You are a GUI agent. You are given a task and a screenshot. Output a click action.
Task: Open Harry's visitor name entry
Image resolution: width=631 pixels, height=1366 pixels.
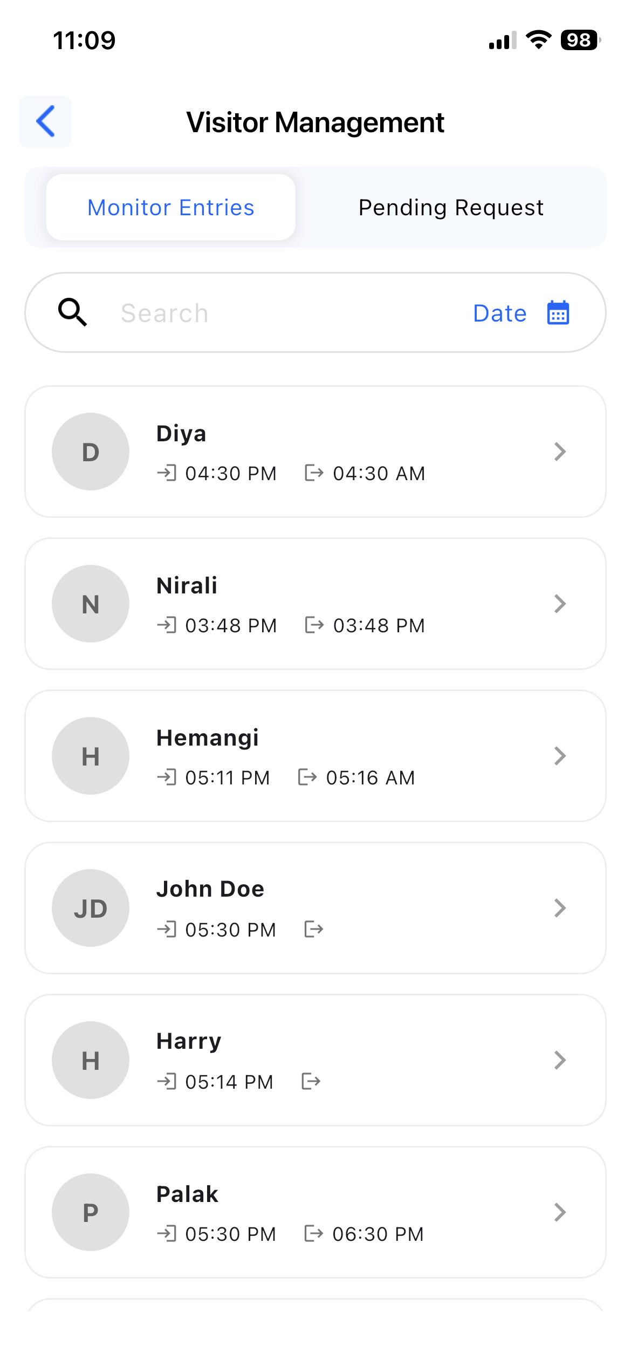coord(189,1041)
